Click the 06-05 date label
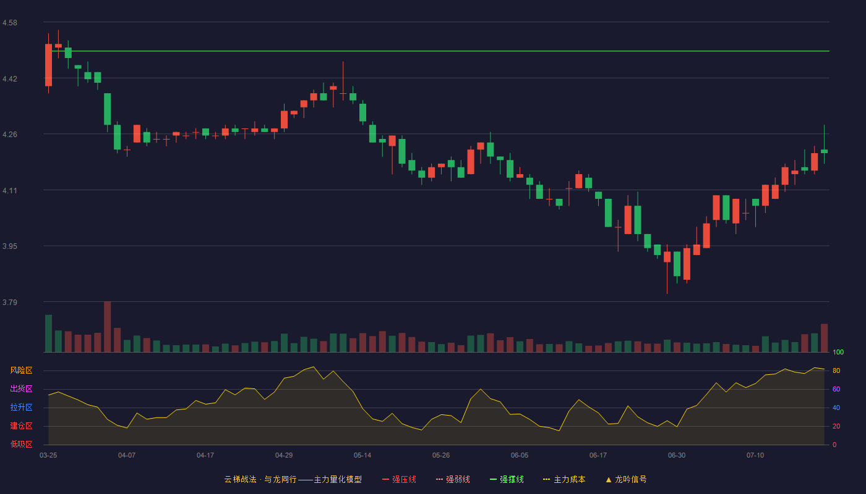The height and width of the screenshot is (494, 866). pyautogui.click(x=520, y=455)
